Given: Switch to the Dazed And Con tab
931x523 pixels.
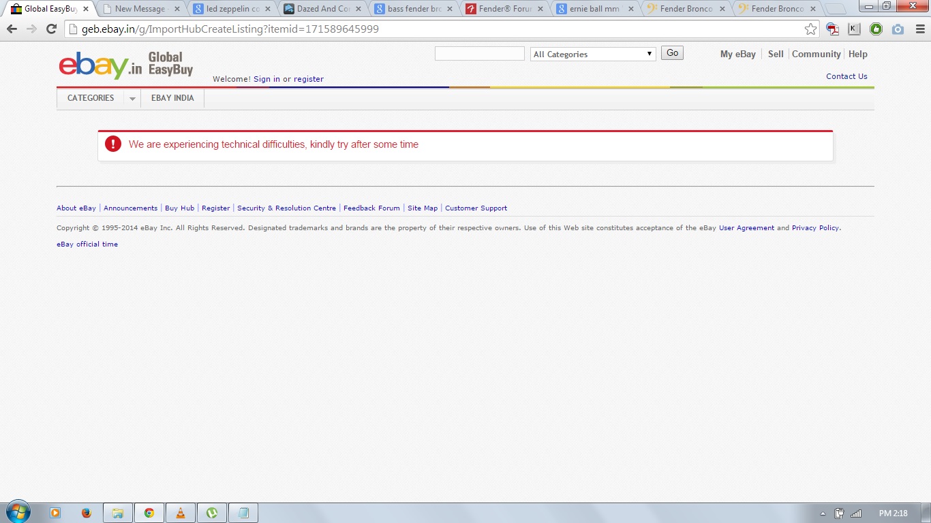Looking at the screenshot, I should click(322, 9).
